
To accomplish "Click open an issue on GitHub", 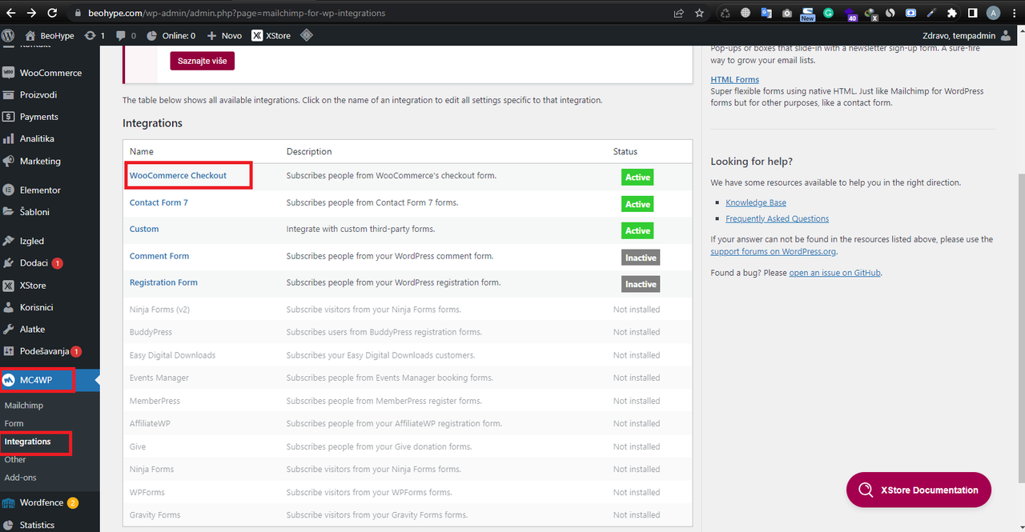I will (834, 273).
